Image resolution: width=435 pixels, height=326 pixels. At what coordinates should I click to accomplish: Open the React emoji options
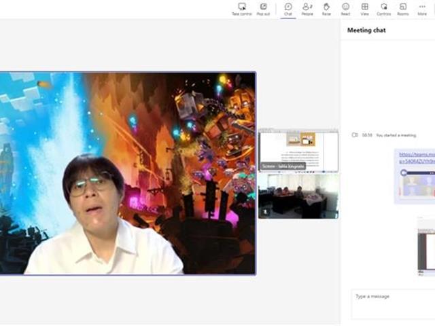[x=345, y=9]
